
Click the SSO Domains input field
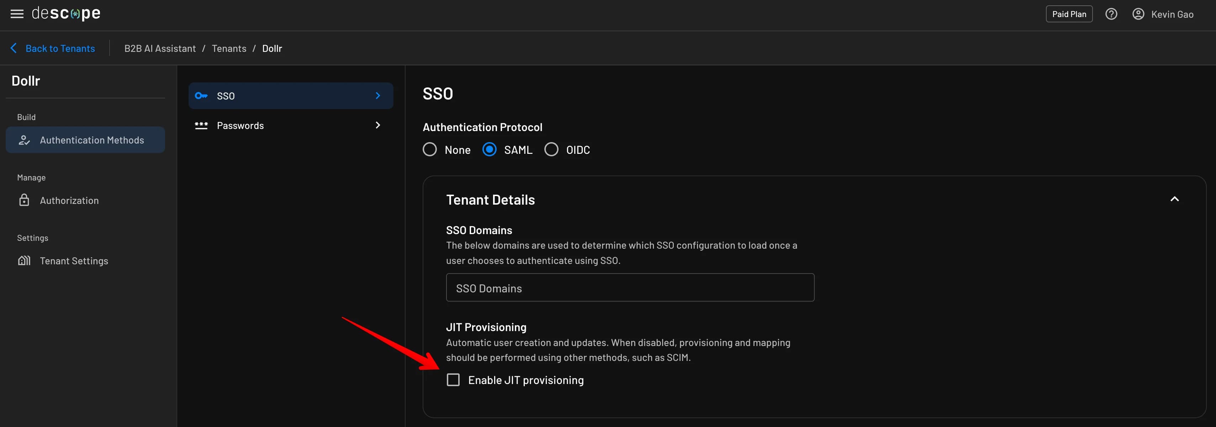tap(630, 287)
